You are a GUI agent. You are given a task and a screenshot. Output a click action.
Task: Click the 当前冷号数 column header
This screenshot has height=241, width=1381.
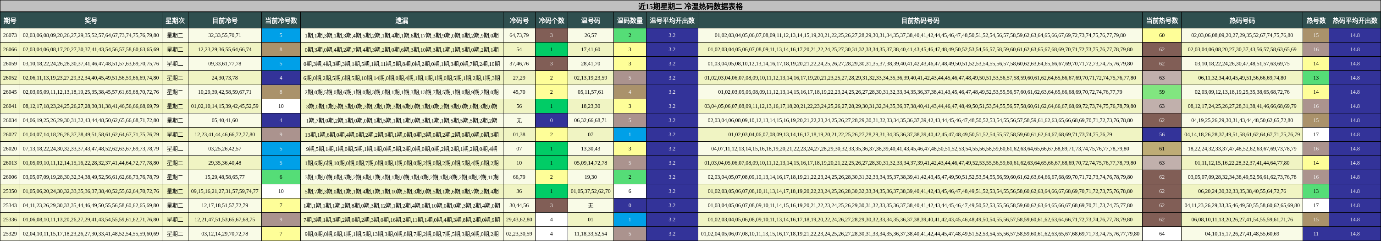281,20
